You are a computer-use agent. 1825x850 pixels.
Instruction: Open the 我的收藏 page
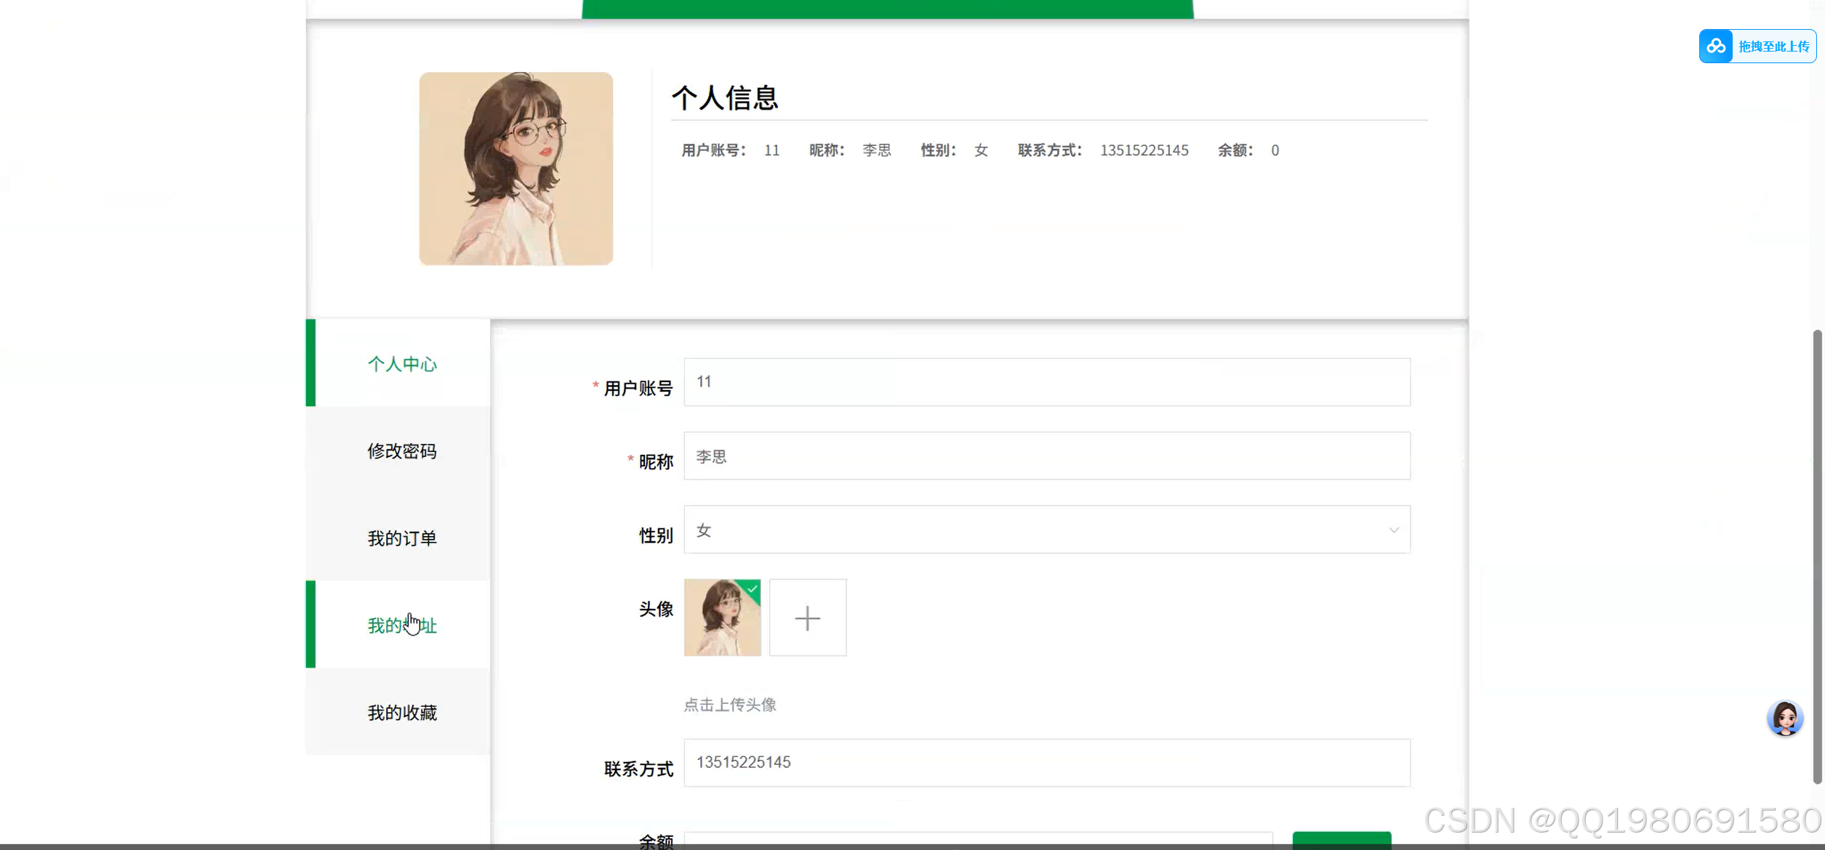tap(402, 712)
